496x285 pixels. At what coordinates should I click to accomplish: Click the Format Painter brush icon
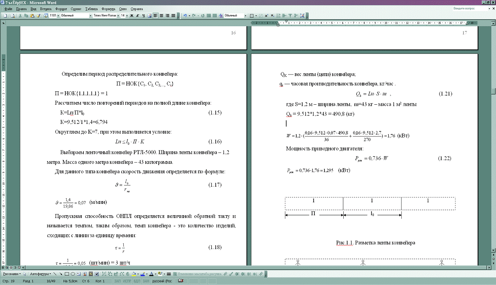pos(38,16)
